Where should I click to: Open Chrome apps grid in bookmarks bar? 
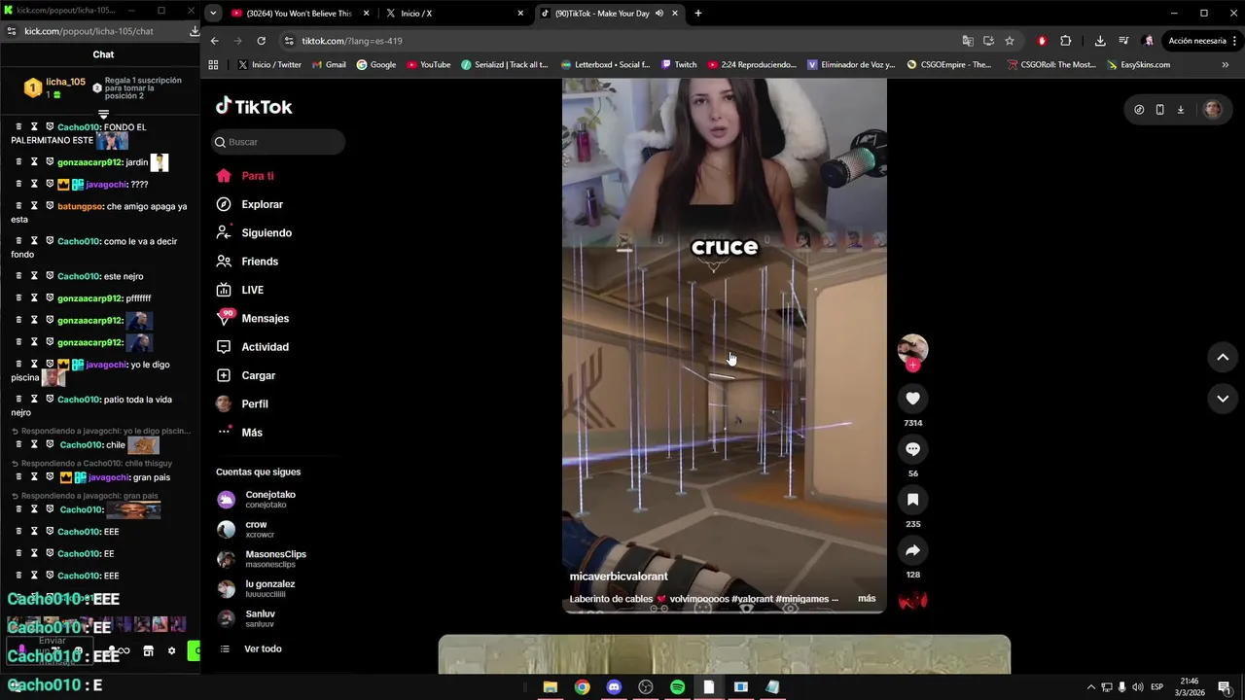pyautogui.click(x=213, y=65)
